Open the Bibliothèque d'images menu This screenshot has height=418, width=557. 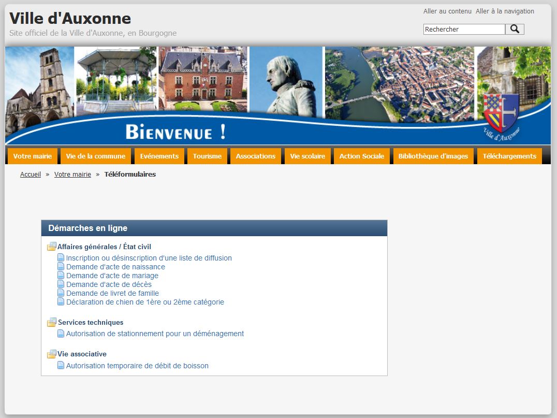(433, 156)
